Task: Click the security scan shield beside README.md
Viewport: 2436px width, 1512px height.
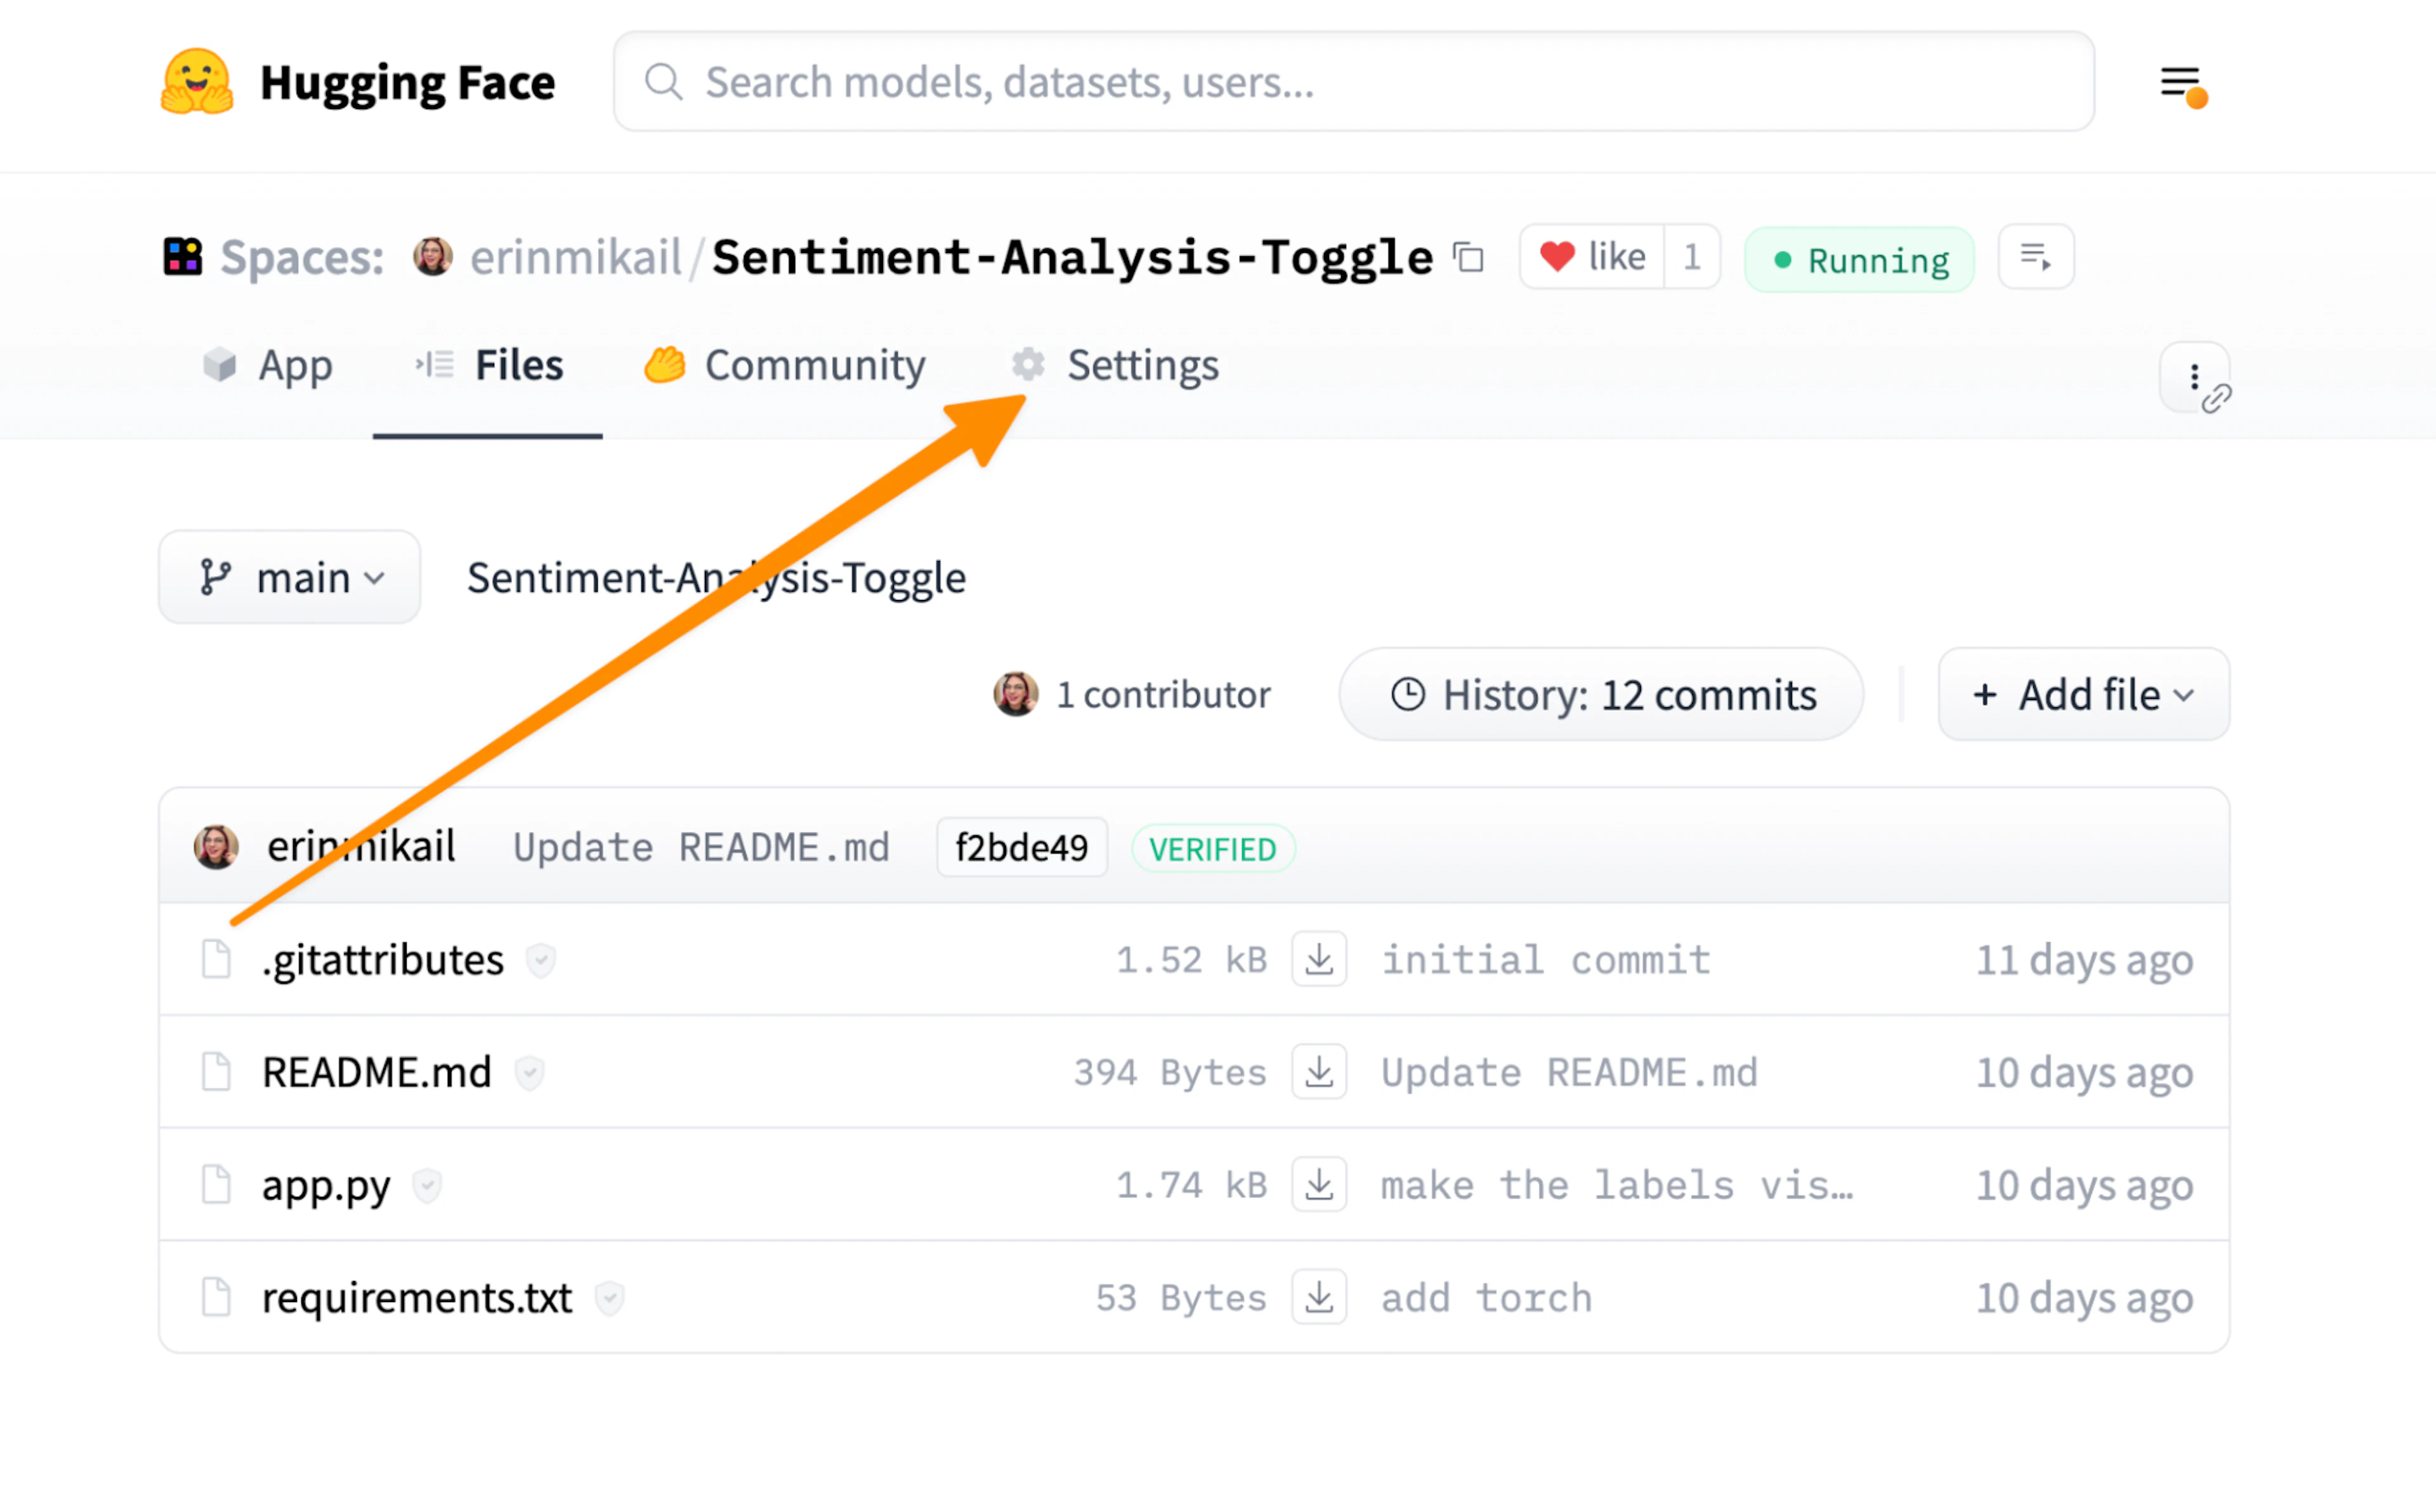Action: click(x=530, y=1072)
